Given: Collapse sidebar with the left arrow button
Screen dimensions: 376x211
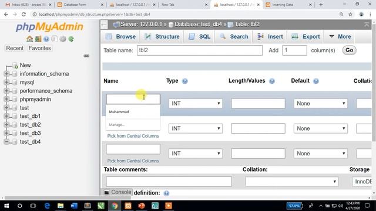Looking at the screenshot, I should tap(104, 25).
